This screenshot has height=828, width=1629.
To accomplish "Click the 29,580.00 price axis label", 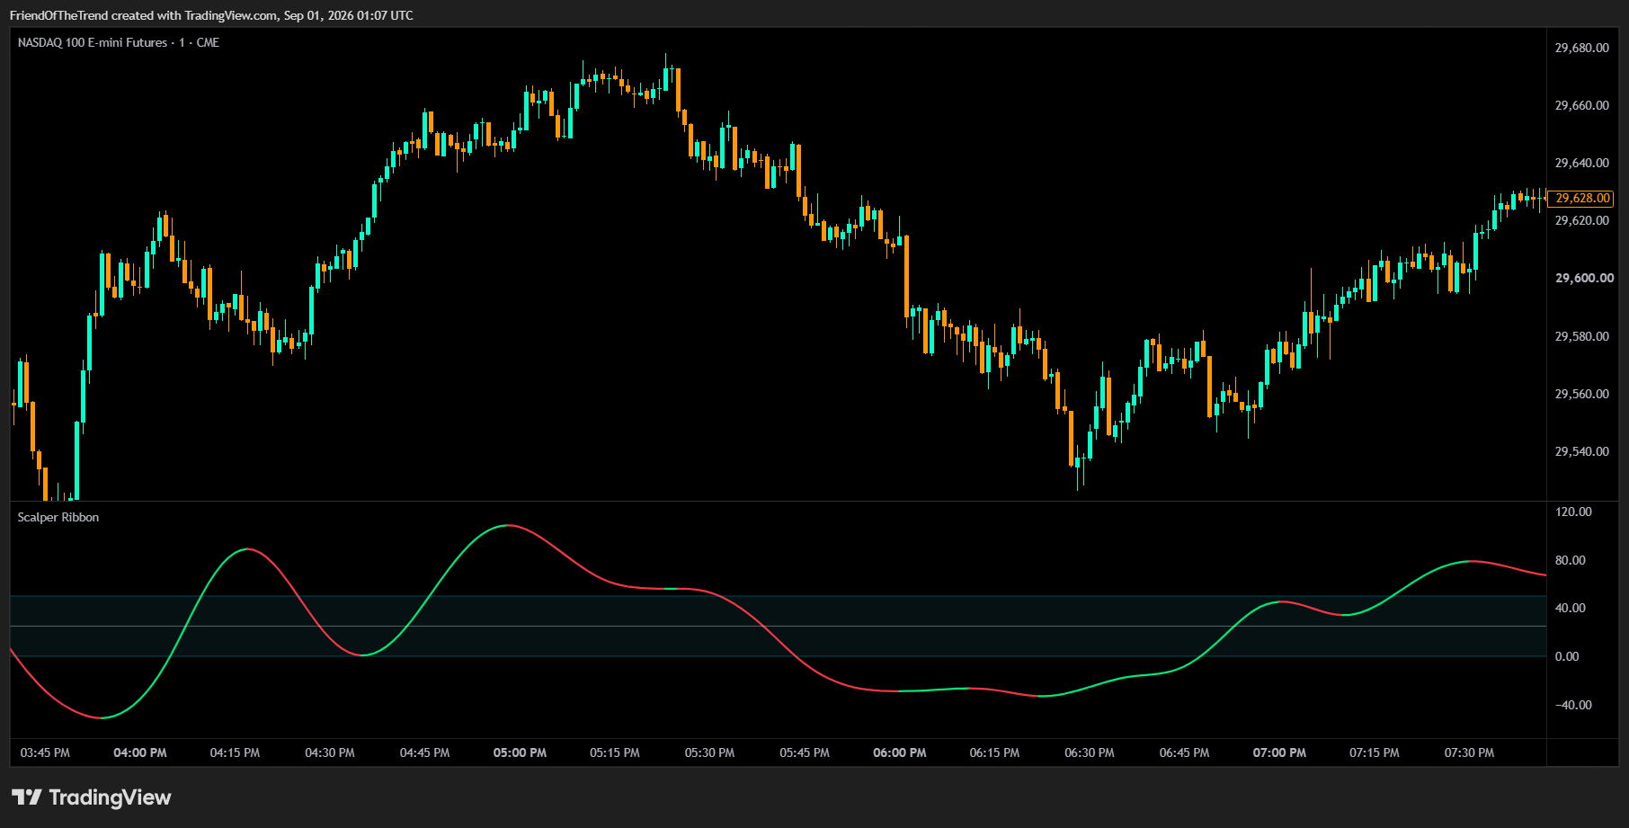I will [1582, 336].
